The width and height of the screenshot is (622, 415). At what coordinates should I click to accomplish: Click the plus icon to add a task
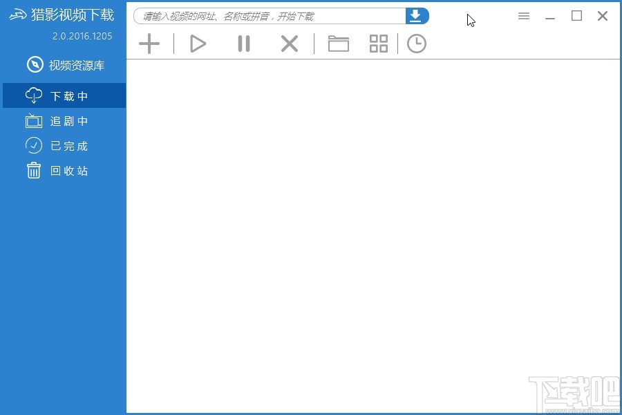click(149, 44)
